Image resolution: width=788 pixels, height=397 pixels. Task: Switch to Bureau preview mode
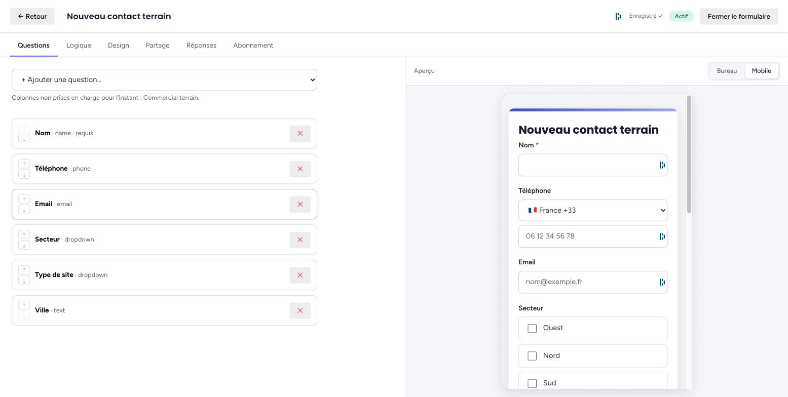tap(727, 71)
